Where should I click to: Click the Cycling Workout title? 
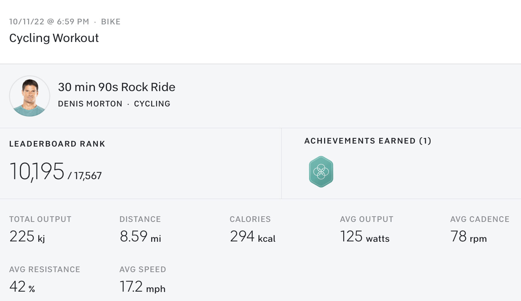click(x=54, y=38)
